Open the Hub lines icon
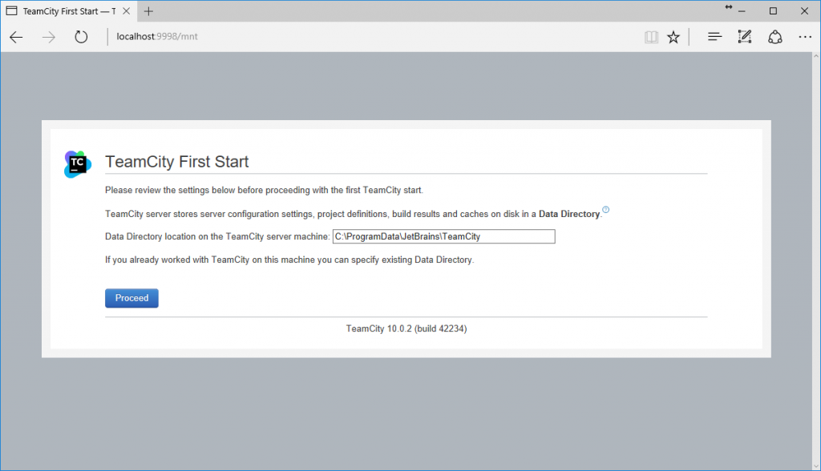Screen dimensions: 821x471 [x=714, y=37]
